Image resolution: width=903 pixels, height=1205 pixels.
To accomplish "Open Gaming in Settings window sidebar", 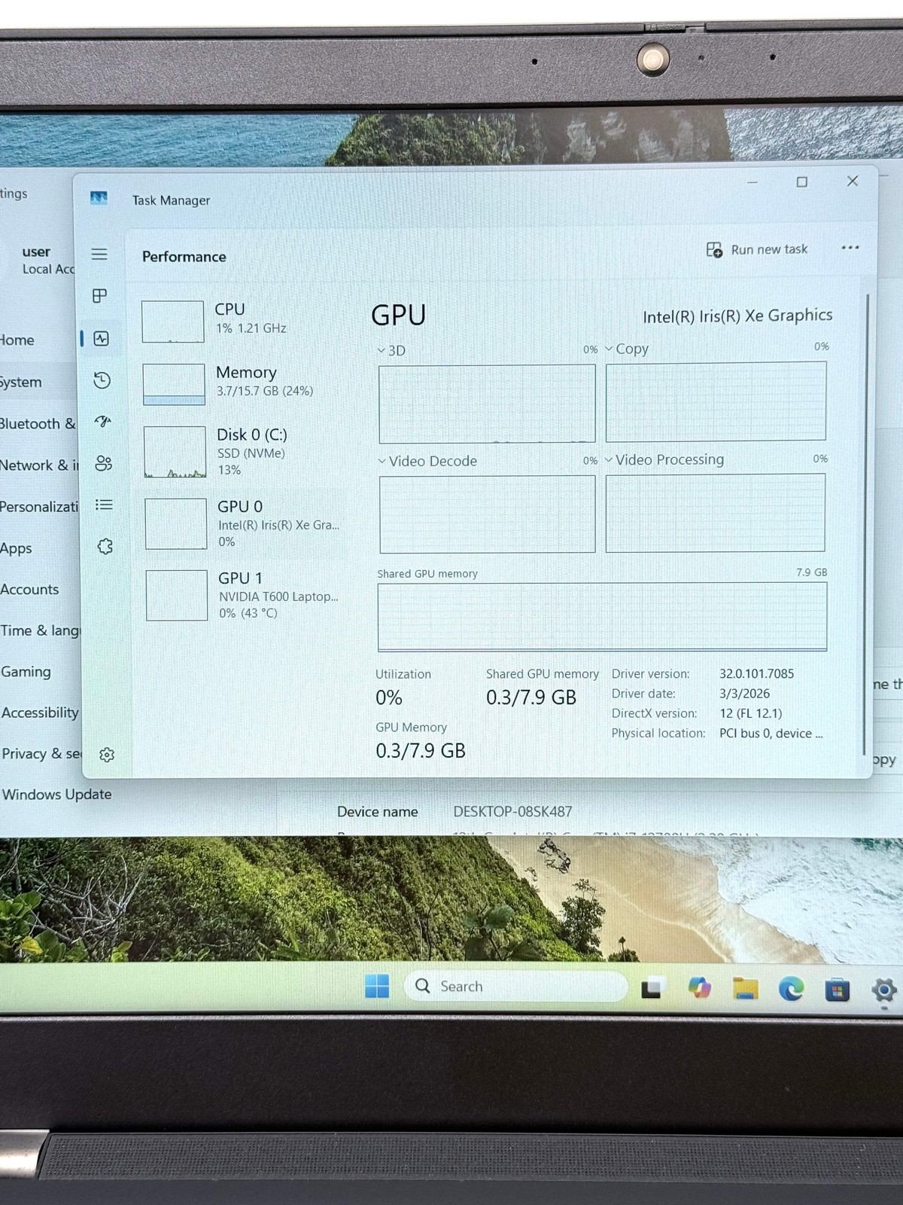I will (26, 672).
